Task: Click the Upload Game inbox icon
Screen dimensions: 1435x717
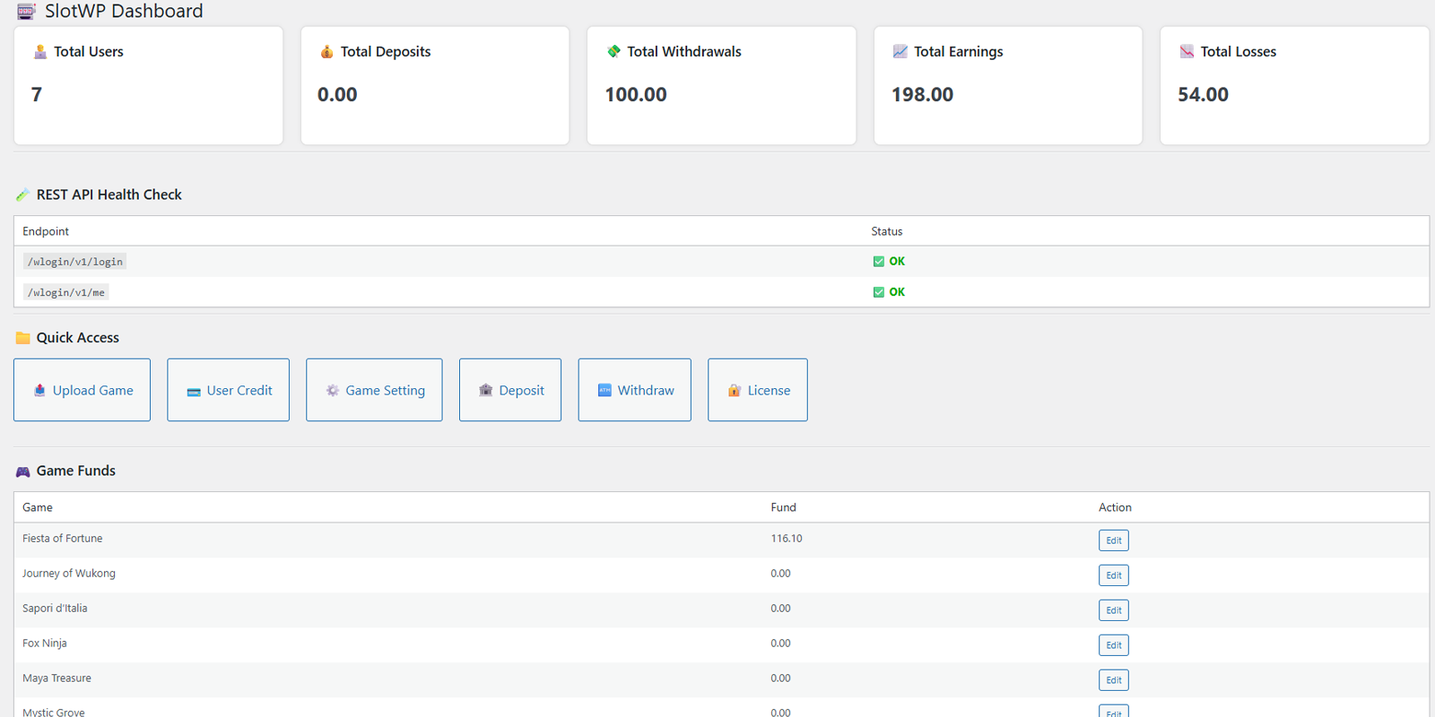Action: (x=39, y=391)
